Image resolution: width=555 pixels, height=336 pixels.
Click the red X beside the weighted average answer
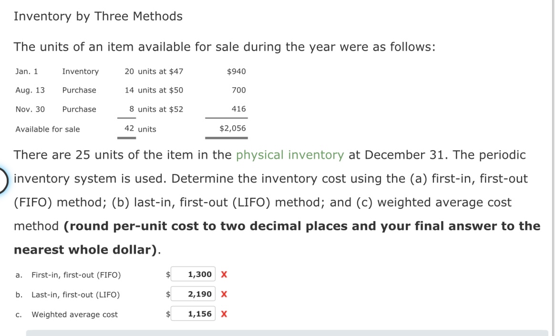224,314
